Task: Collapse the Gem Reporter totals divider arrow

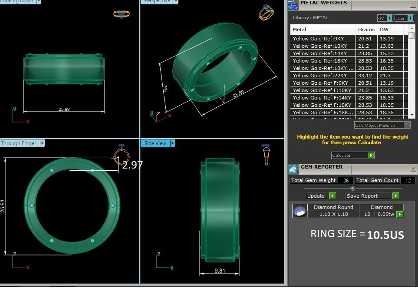Action: click(x=353, y=188)
